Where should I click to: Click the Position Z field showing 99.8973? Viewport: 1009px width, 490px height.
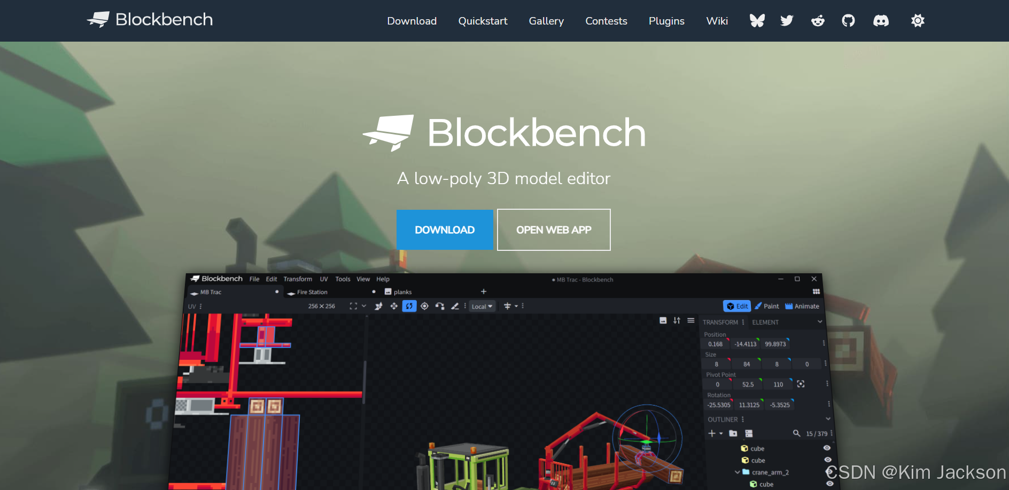click(x=775, y=344)
